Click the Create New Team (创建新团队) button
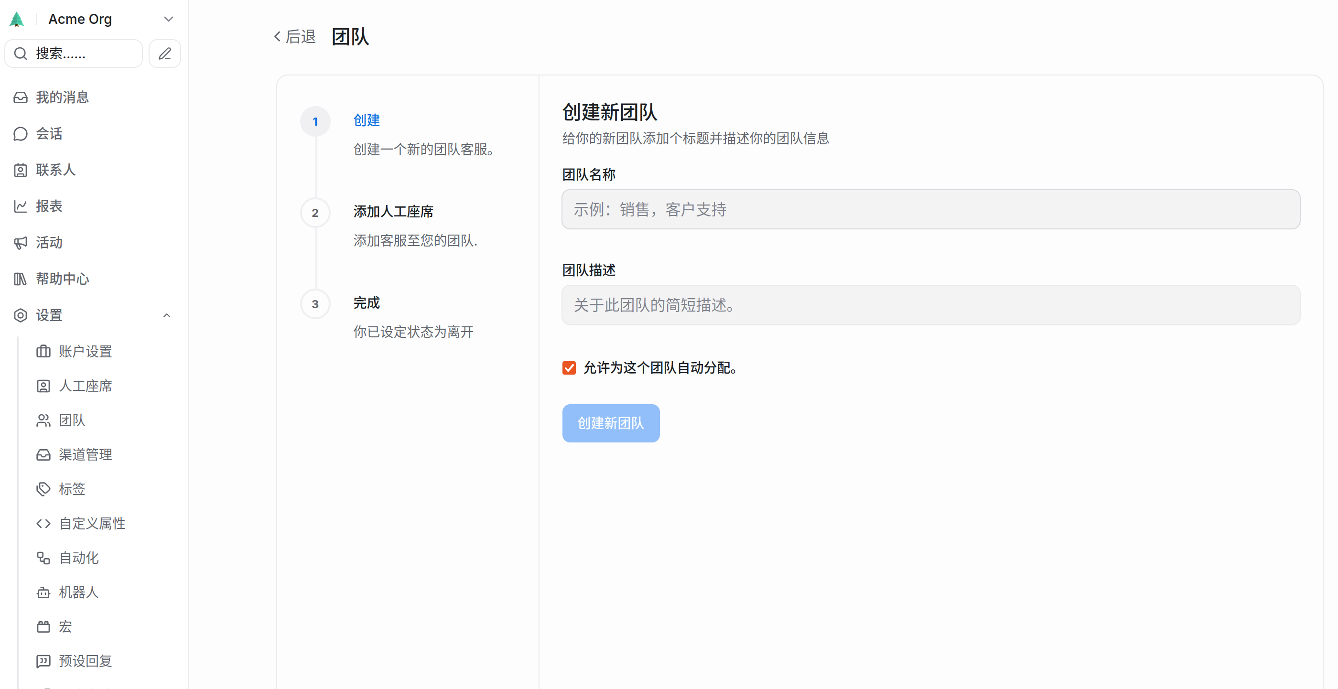This screenshot has height=689, width=1338. (x=611, y=423)
